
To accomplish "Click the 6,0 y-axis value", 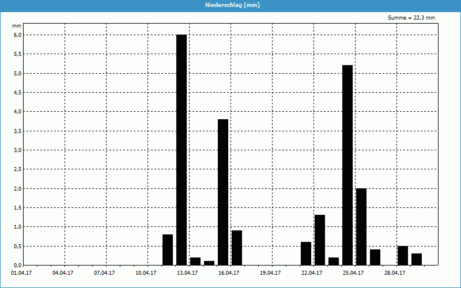I will coord(17,35).
